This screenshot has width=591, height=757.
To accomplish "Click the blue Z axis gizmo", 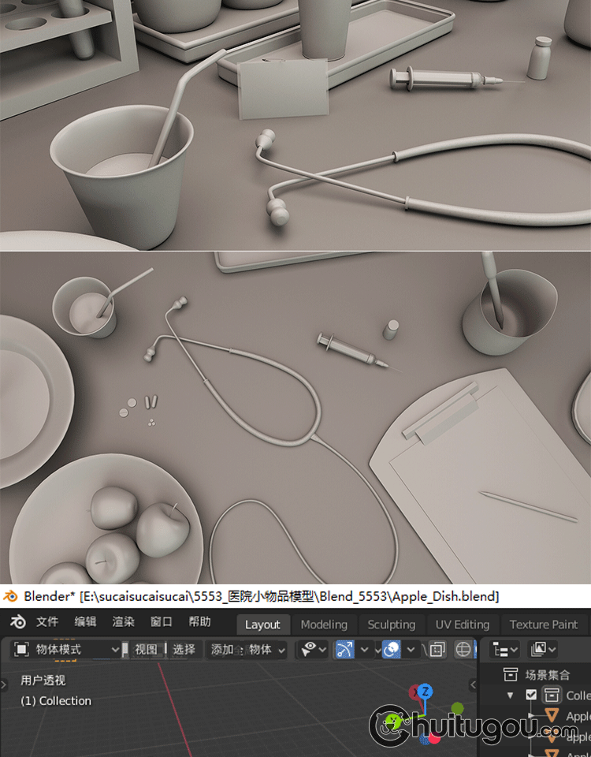I will click(x=425, y=692).
